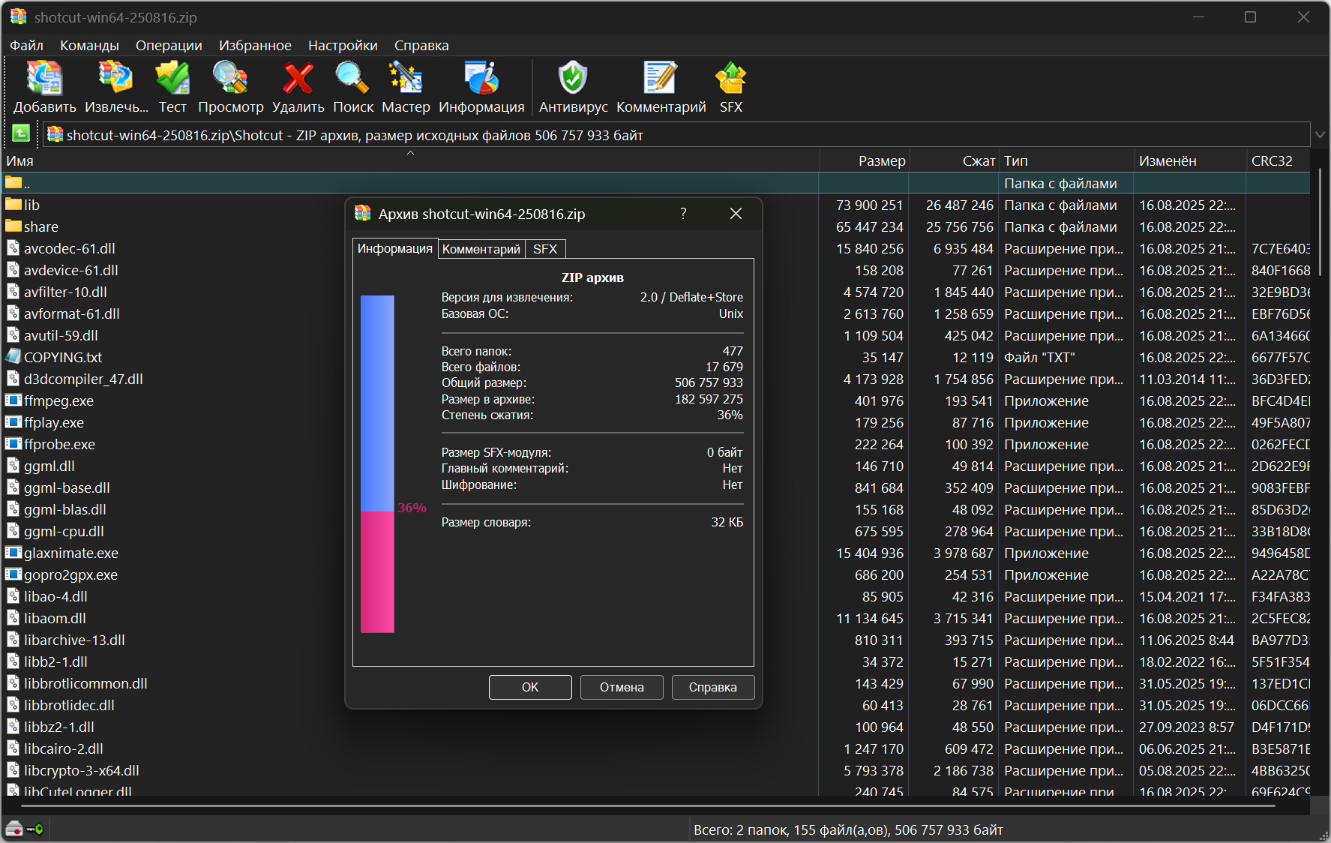Expand the address bar dropdown arrow
Viewport: 1331px width, 843px height.
(1320, 135)
